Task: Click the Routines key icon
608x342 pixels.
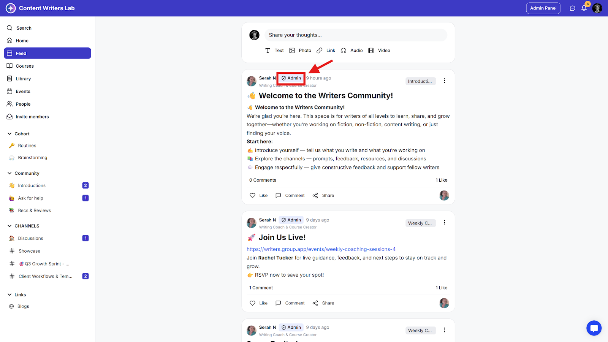Action: (12, 146)
